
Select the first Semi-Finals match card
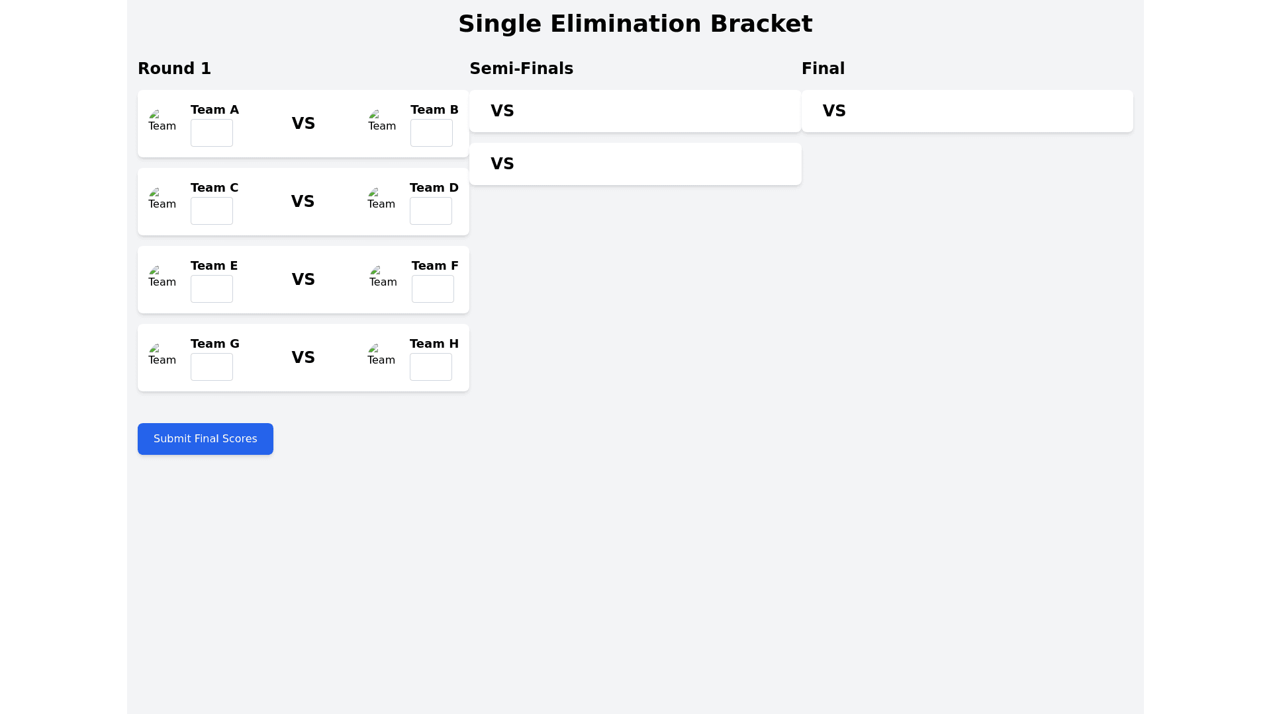(635, 111)
